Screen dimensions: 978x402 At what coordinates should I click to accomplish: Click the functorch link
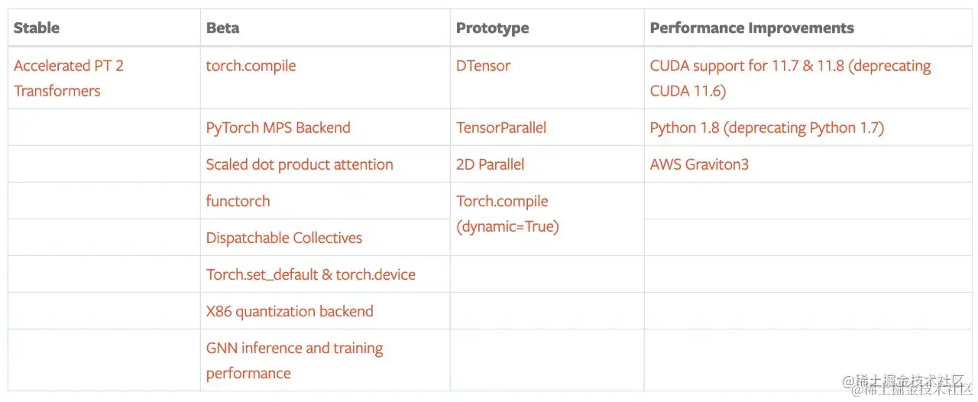[x=238, y=201]
